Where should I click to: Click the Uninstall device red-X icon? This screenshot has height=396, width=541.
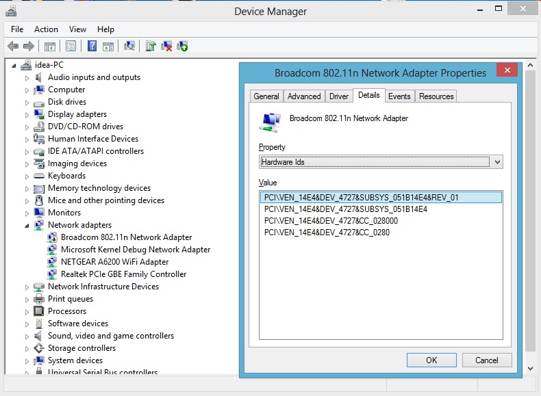coord(166,46)
